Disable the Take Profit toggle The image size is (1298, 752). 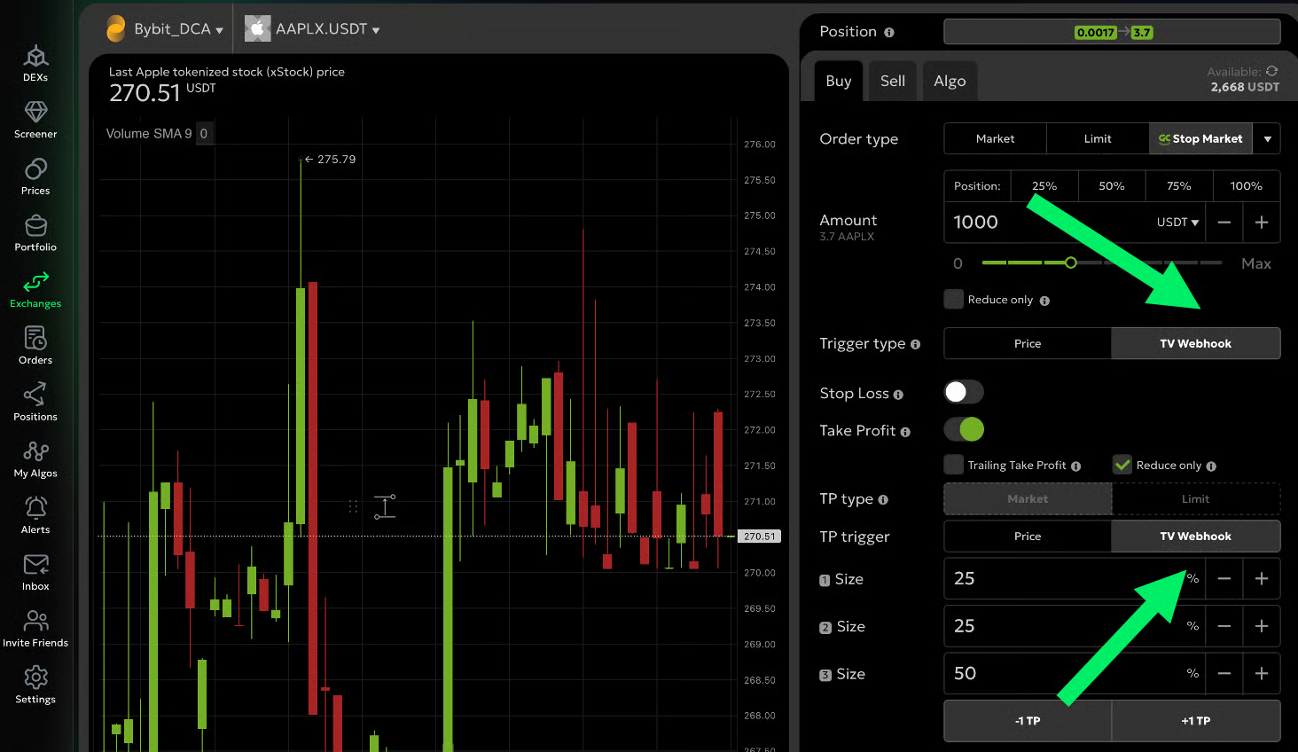(x=964, y=430)
